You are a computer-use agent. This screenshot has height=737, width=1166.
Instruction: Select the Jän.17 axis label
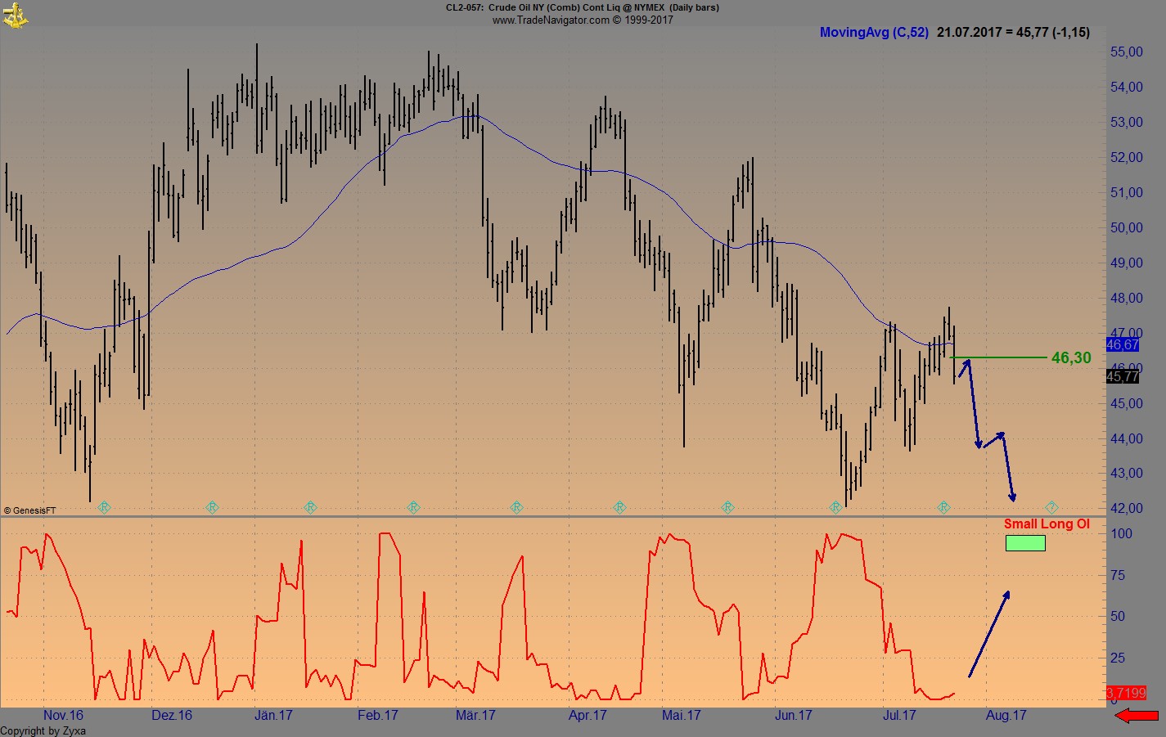point(273,714)
